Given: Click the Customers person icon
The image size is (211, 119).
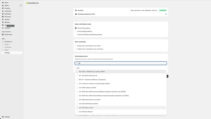Looking at the screenshot, I should [x=3, y=11].
